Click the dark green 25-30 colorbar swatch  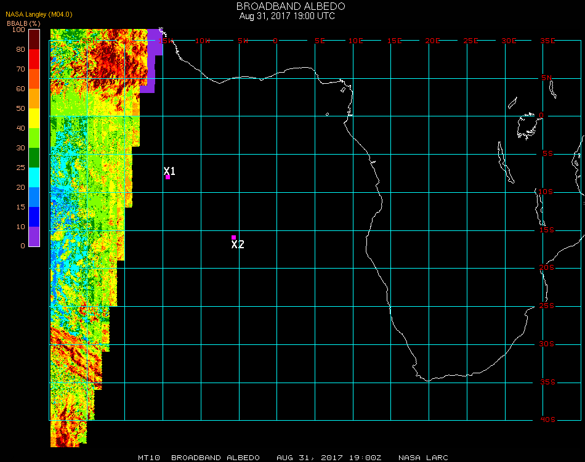coord(34,158)
